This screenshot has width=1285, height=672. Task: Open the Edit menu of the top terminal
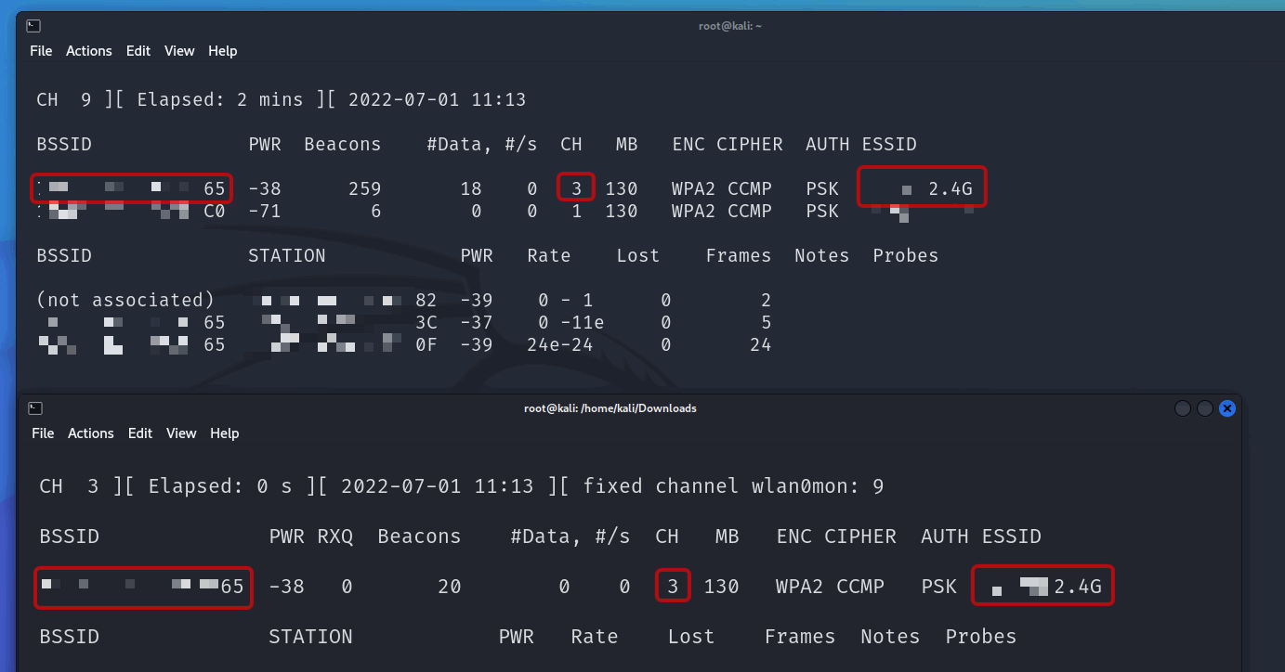pos(138,51)
